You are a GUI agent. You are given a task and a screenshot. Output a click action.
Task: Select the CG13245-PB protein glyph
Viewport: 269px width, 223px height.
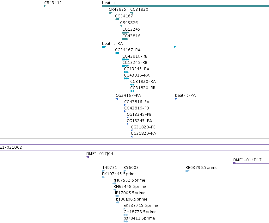point(128,118)
